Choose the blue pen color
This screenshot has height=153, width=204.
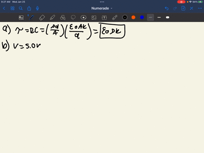coord(142,17)
